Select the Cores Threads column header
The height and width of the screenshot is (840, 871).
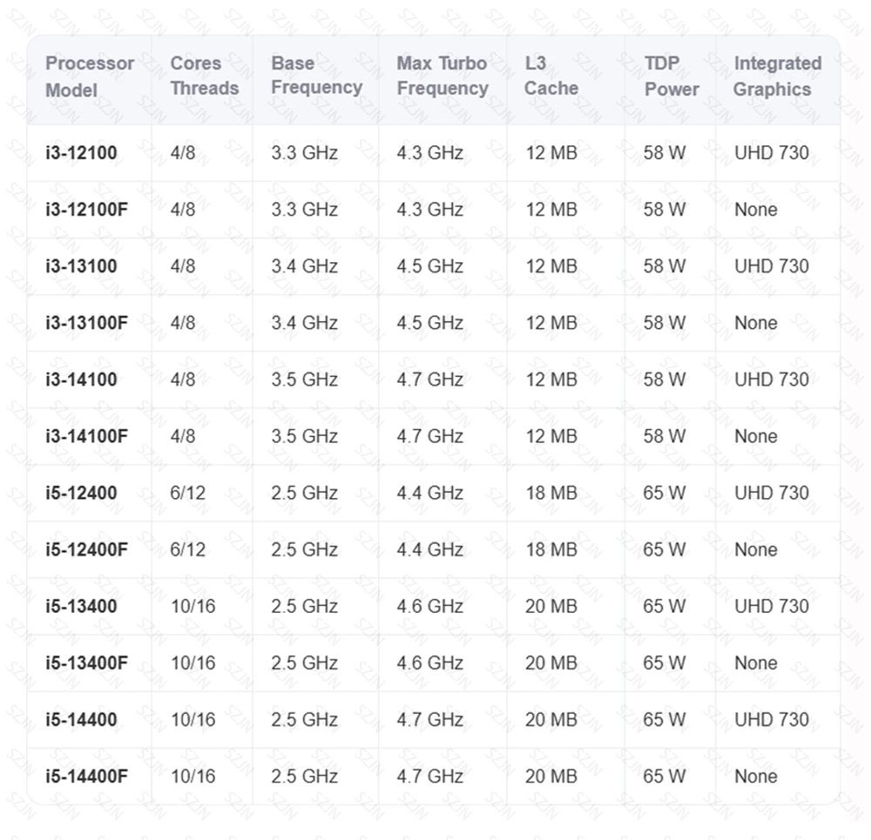[205, 76]
